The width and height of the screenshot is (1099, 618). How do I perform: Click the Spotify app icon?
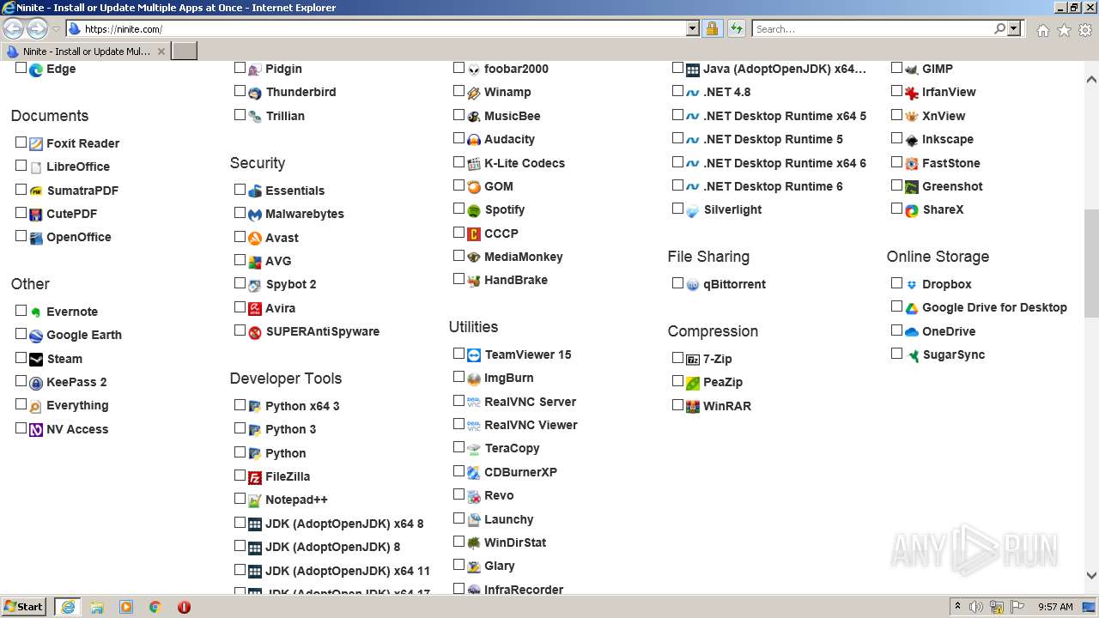click(x=474, y=210)
